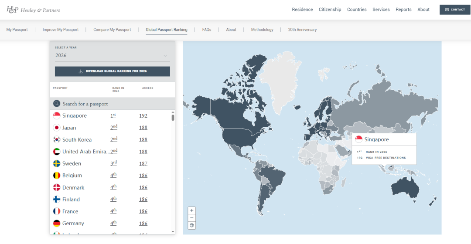Image resolution: width=471 pixels, height=244 pixels.
Task: Click the Finland flag icon
Action: 56,199
